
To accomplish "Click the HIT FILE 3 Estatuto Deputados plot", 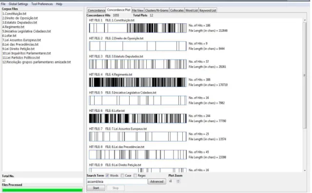I will click(x=137, y=64).
